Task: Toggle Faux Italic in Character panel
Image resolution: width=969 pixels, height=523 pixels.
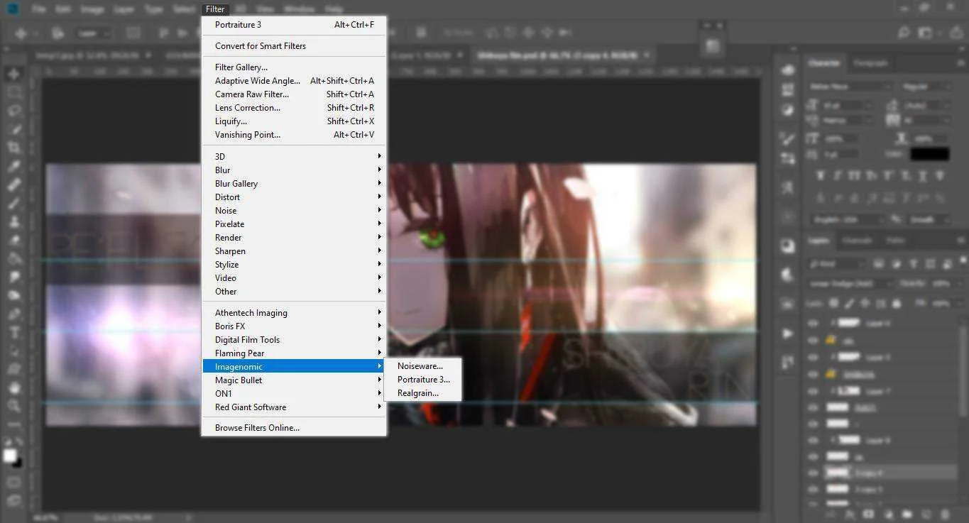Action: pos(838,175)
